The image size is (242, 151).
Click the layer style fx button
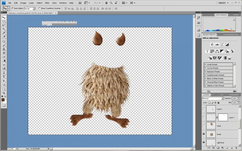pos(214,148)
